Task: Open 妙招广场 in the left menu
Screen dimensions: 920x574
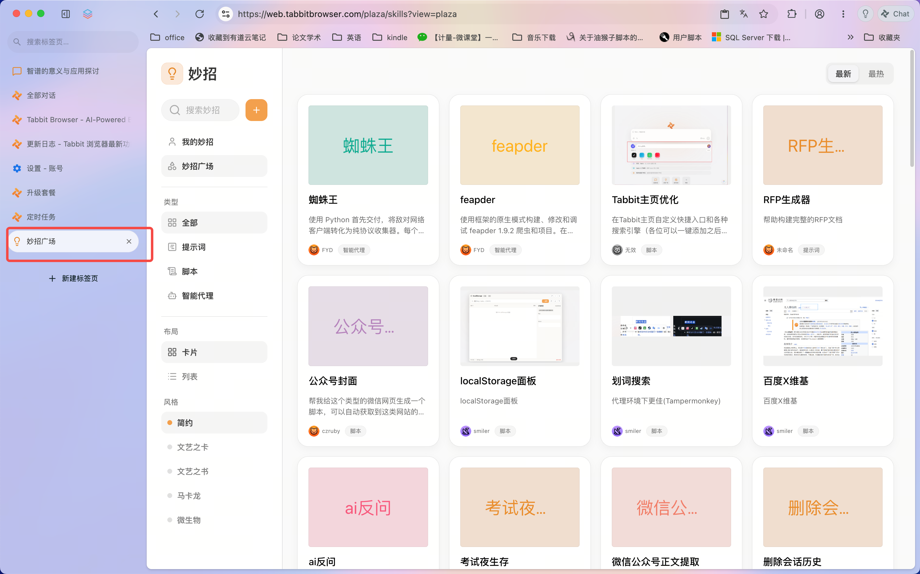Action: pos(214,166)
